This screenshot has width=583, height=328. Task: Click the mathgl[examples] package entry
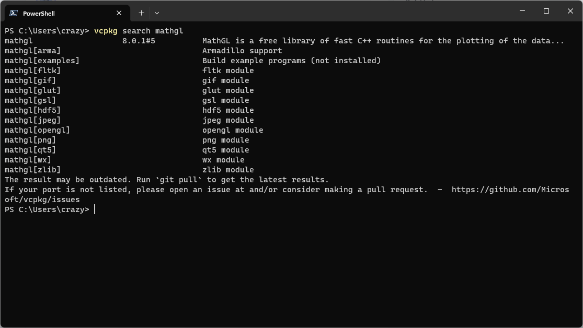tap(42, 61)
